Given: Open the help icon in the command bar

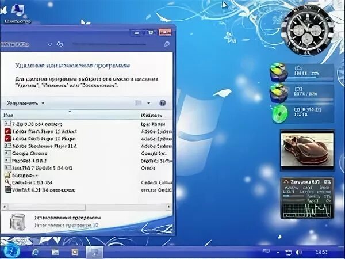Looking at the screenshot, I should pos(162,103).
